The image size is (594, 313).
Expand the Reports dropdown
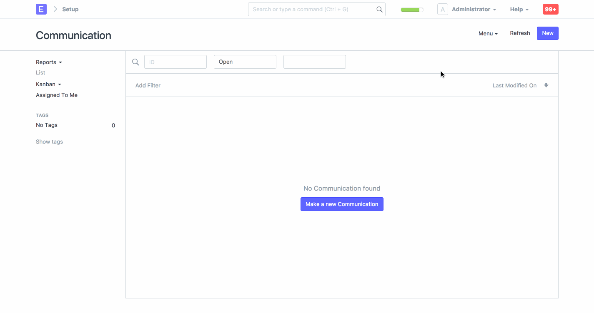click(48, 62)
